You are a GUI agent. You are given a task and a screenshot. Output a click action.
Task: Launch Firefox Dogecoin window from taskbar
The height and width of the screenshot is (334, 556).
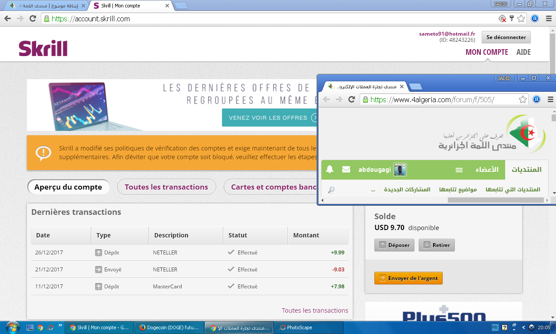coord(169,327)
